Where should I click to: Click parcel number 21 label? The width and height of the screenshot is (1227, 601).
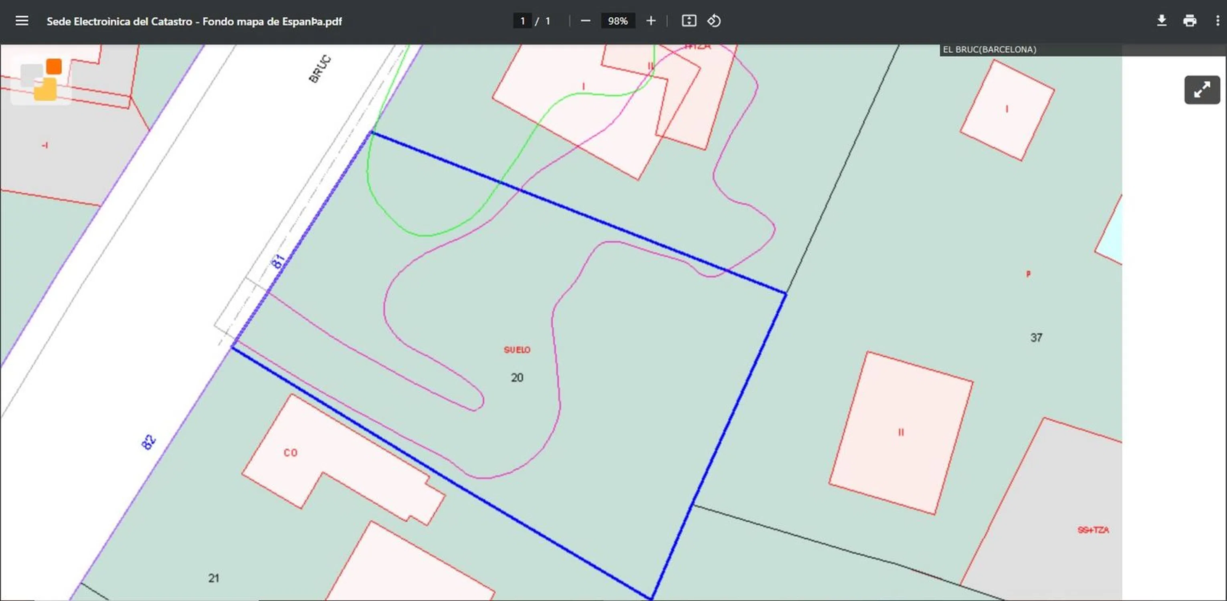point(213,578)
